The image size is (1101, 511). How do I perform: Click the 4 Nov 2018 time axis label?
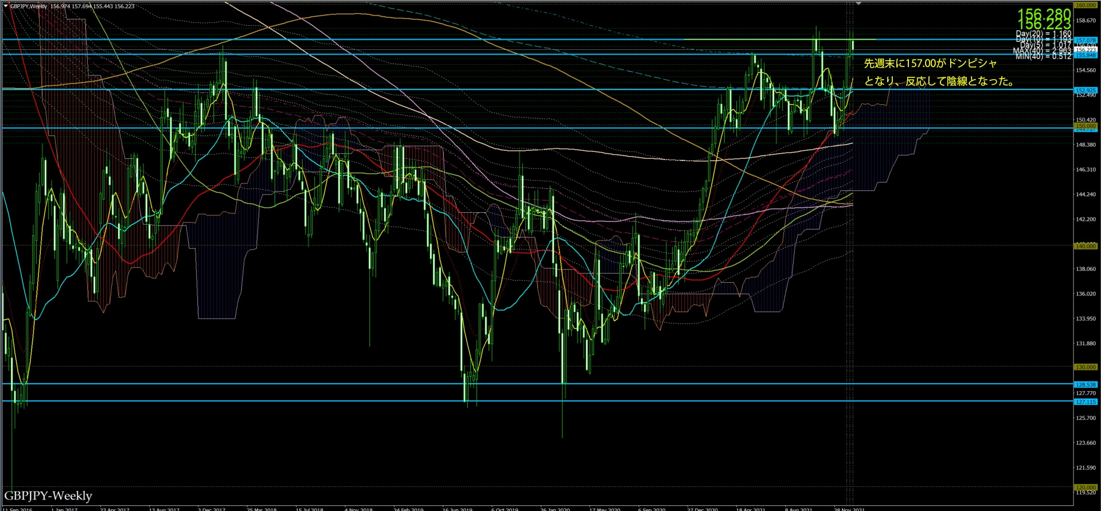tap(358, 509)
